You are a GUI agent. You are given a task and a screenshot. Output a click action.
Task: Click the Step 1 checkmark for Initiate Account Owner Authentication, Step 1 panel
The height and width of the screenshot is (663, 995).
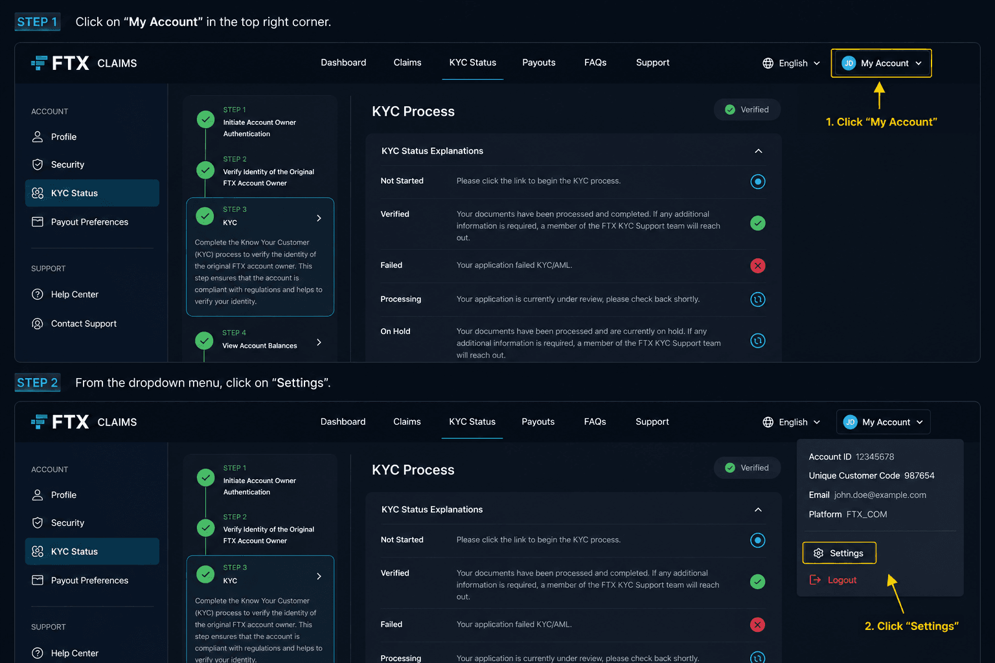pos(205,119)
